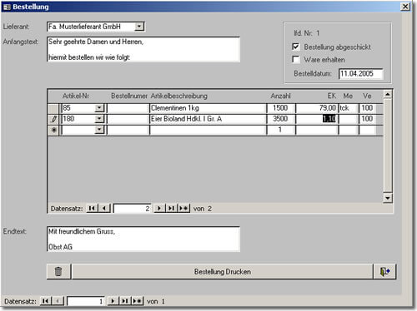Select row with pencil edit marker
The image size is (417, 311).
click(x=53, y=119)
